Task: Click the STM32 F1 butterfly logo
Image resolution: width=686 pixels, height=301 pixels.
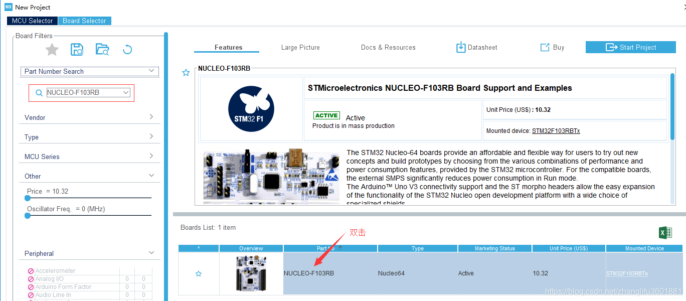Action: pos(251,109)
